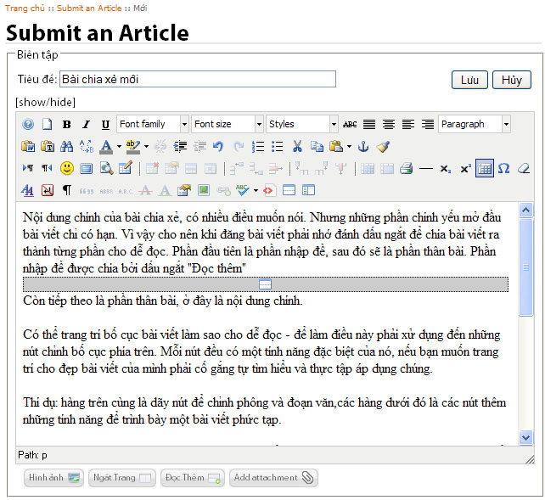Open the special character Omega tool
The image size is (545, 500).
503,168
